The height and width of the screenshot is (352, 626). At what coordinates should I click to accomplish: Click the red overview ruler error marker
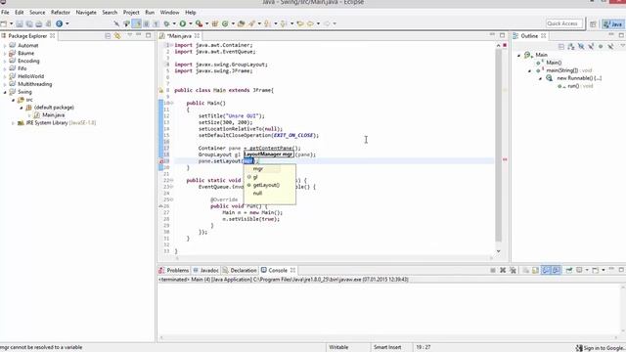pos(505,159)
